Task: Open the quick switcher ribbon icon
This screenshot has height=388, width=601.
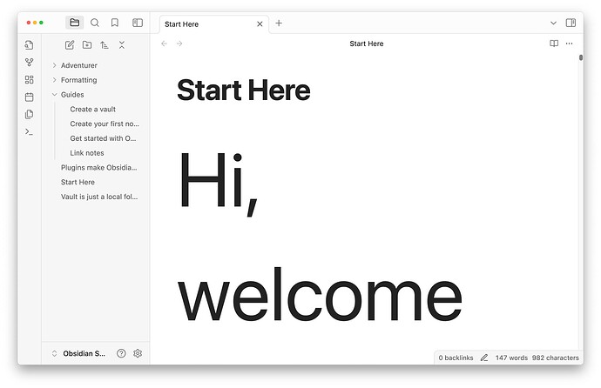Action: pos(29,45)
